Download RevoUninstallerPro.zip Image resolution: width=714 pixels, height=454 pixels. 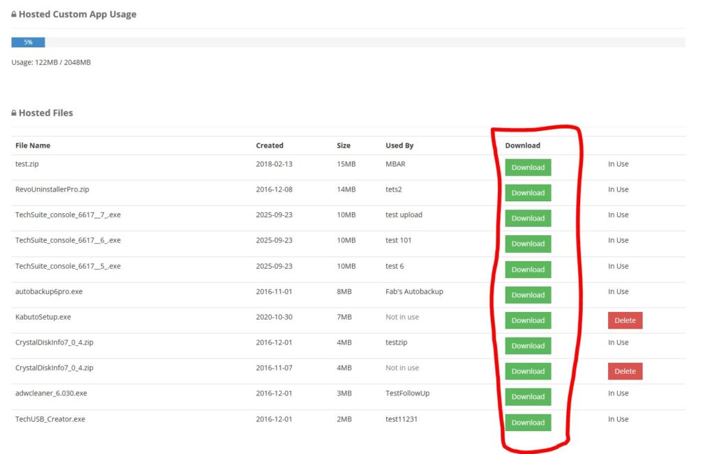[528, 193]
